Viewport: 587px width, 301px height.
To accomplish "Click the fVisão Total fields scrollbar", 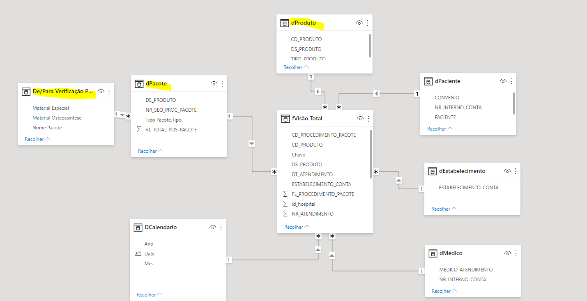I will 371,154.
